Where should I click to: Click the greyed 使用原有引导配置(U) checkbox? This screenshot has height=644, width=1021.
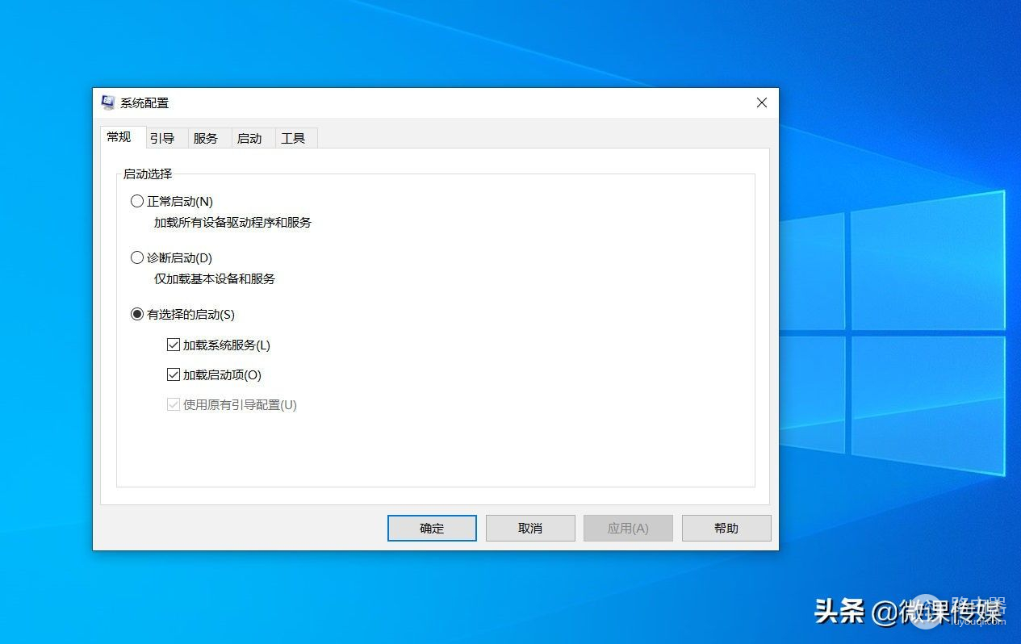pyautogui.click(x=173, y=404)
